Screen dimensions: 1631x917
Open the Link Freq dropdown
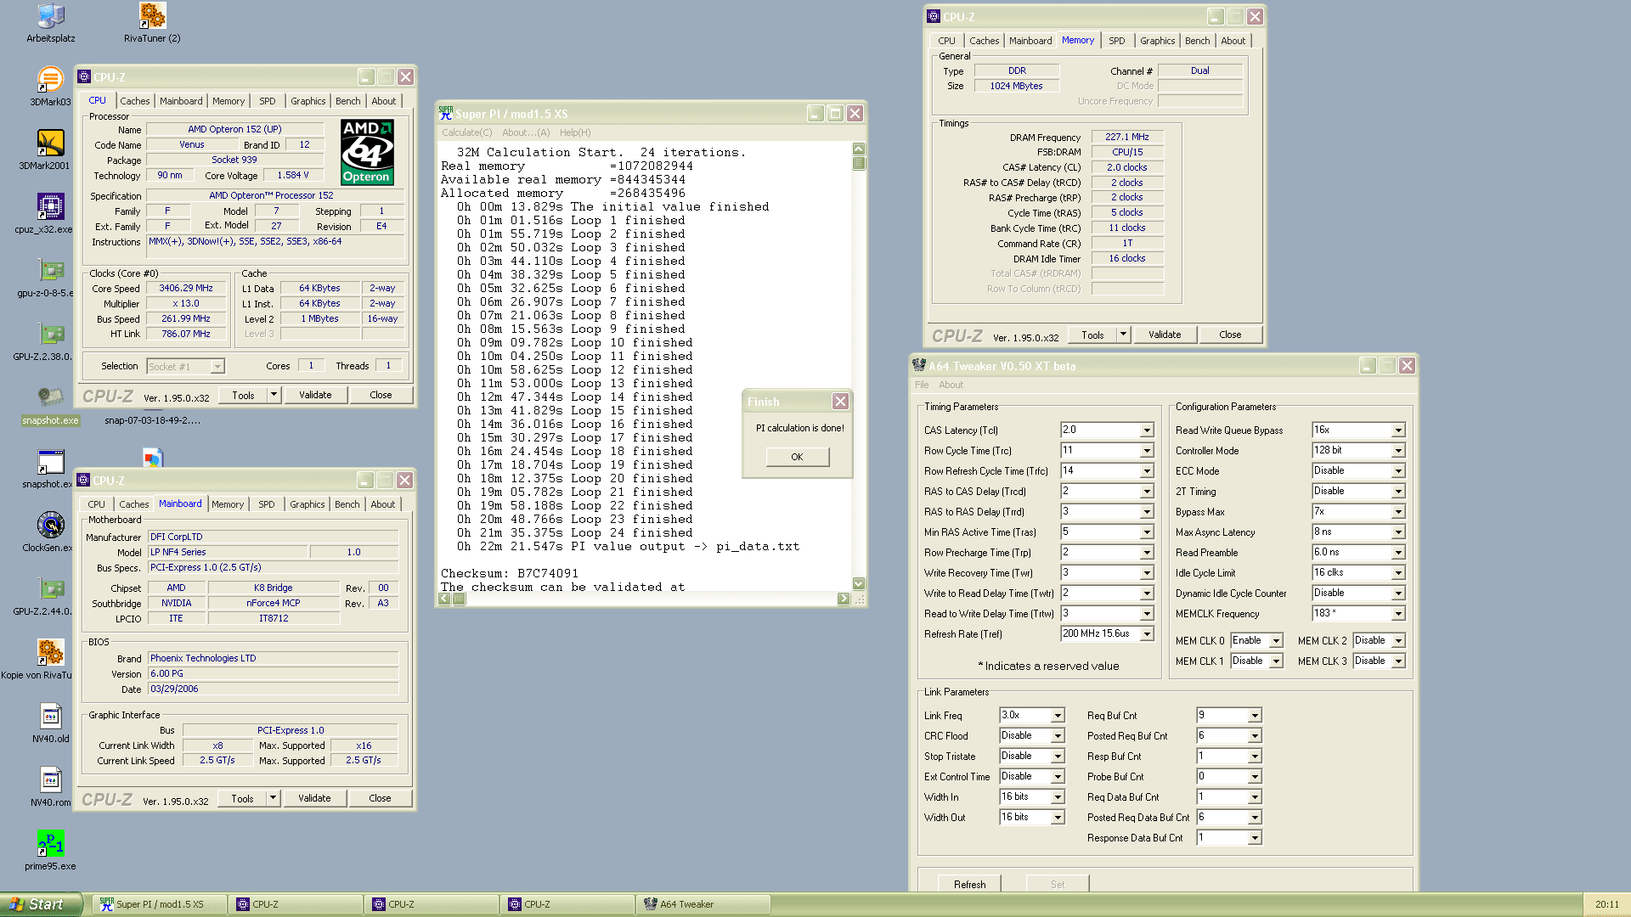1058,716
